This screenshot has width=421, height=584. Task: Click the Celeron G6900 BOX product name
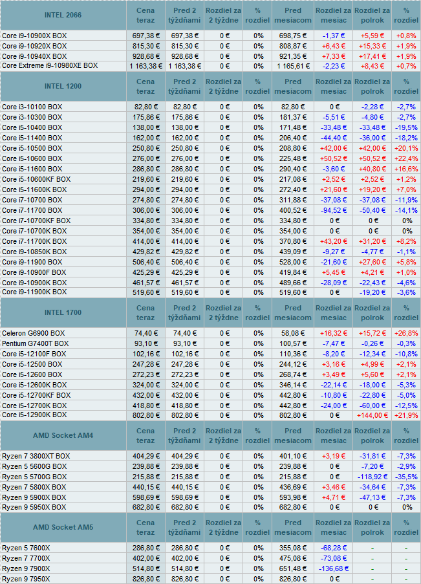click(x=33, y=333)
